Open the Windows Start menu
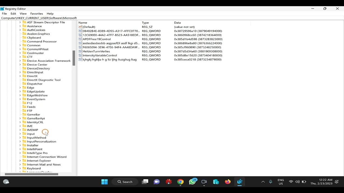Image resolution: width=344 pixels, height=193 pixels. tap(105, 182)
